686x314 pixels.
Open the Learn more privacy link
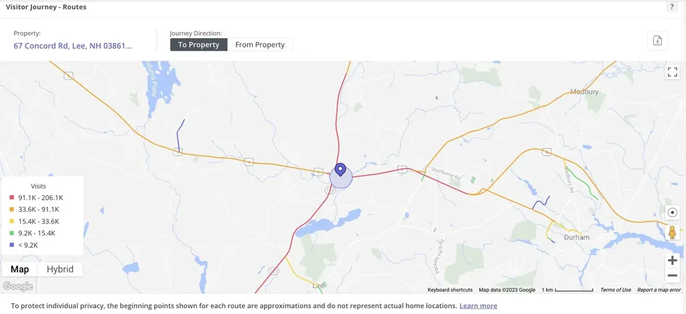(478, 305)
